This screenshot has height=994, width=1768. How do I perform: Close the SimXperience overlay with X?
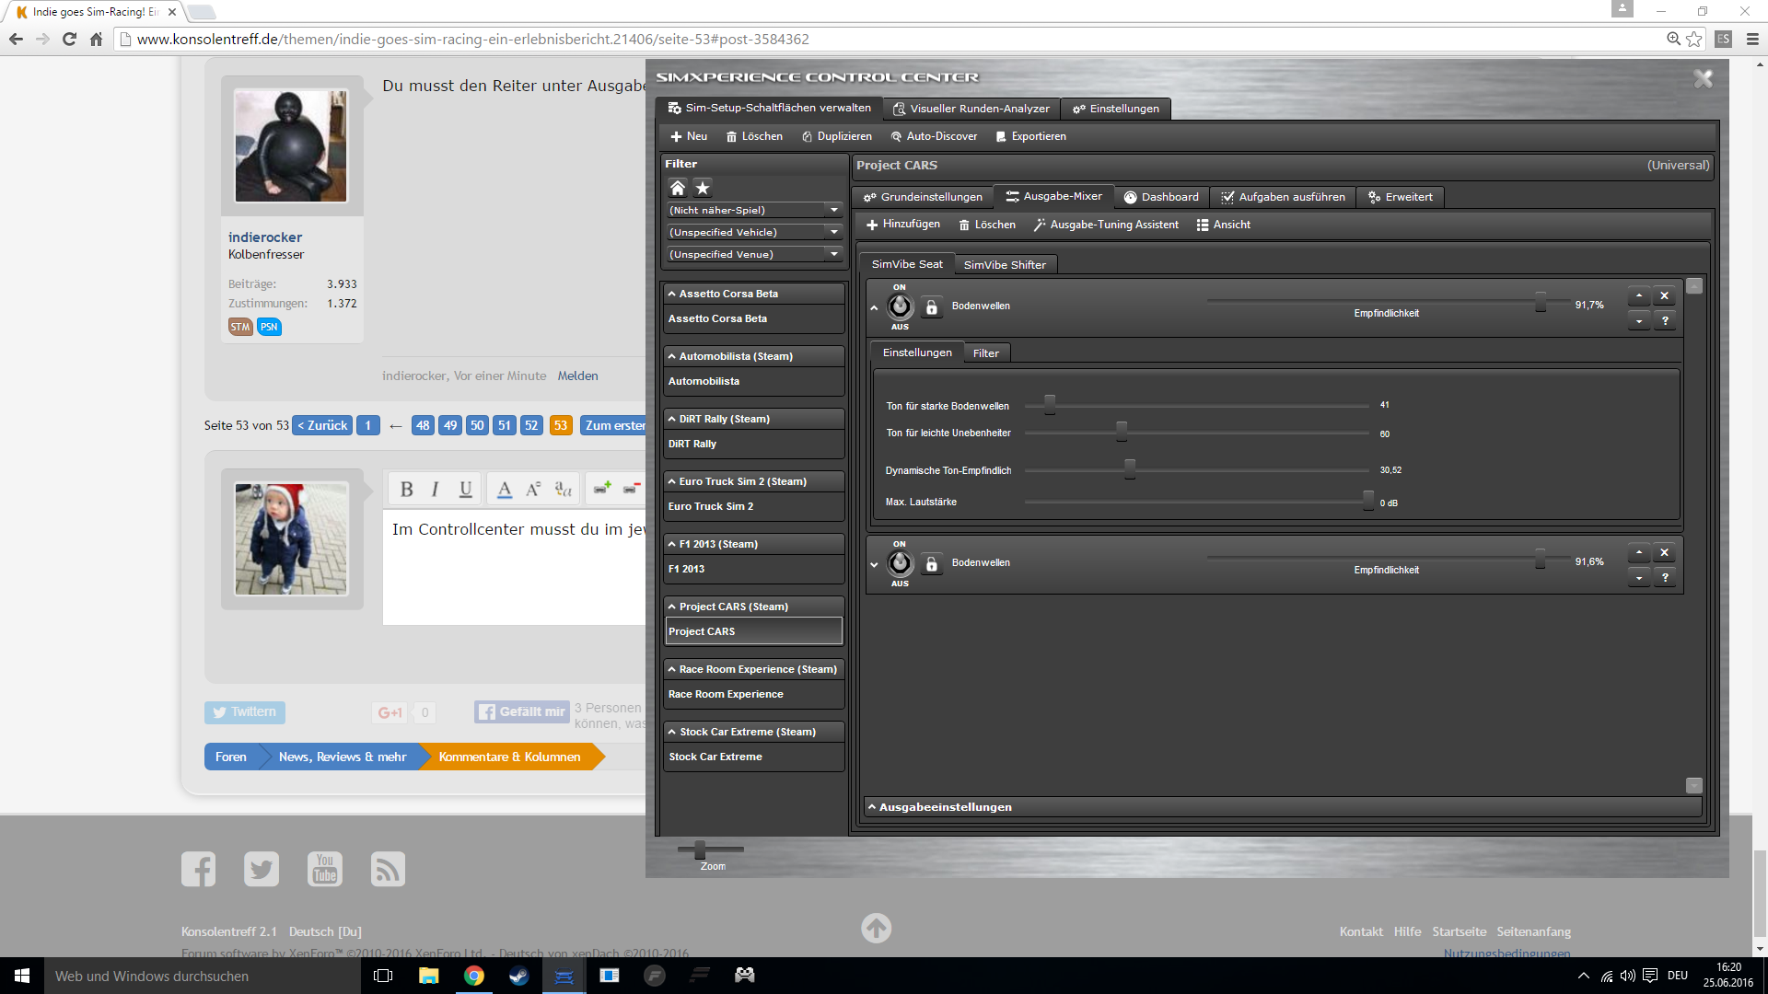click(x=1703, y=79)
